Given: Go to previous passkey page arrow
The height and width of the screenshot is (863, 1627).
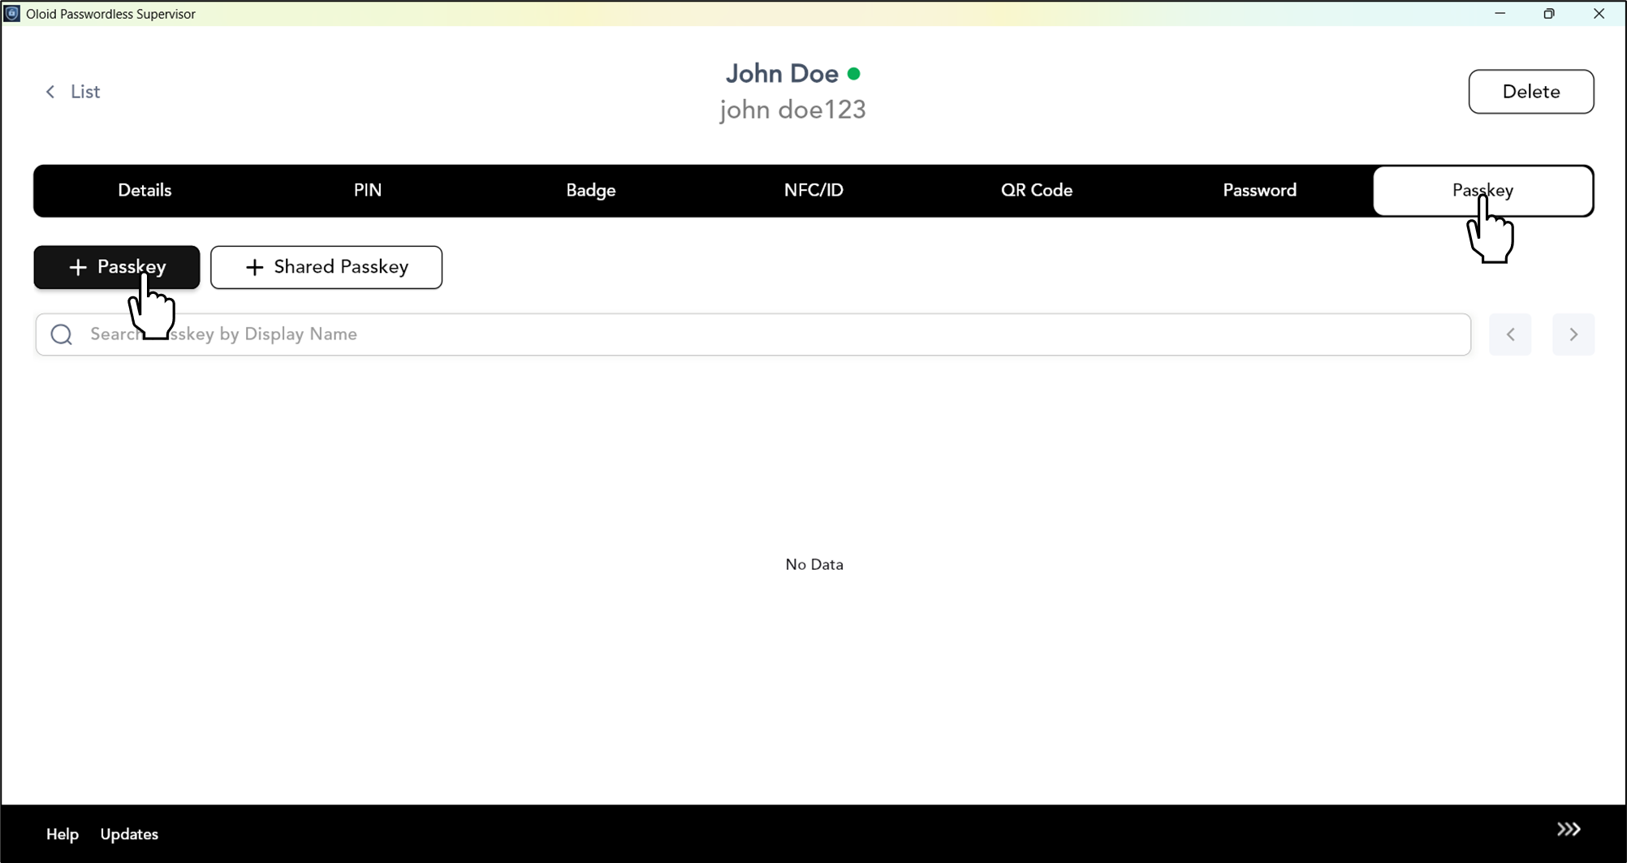Looking at the screenshot, I should (1510, 334).
